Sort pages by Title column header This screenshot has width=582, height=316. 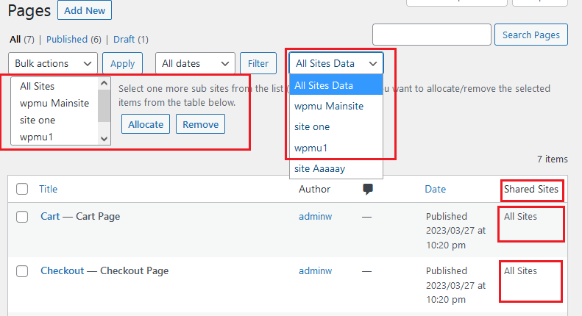click(x=49, y=190)
